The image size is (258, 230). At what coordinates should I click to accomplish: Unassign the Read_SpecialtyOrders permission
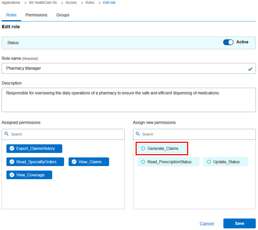tap(35, 162)
